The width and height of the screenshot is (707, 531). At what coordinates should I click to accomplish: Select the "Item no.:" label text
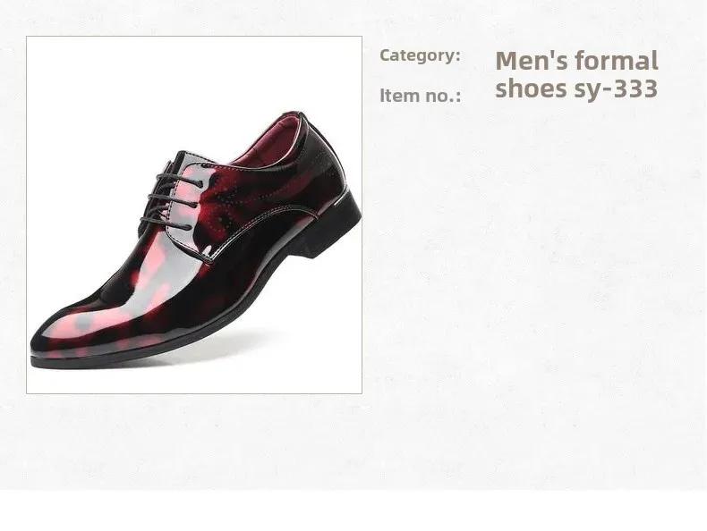(421, 96)
